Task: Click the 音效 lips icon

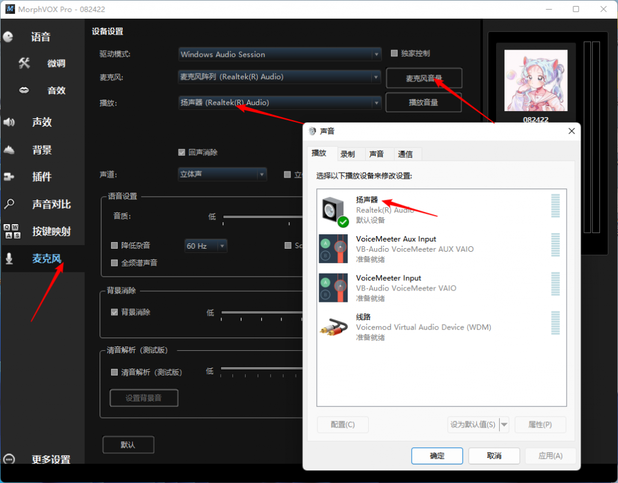Action: (24, 91)
